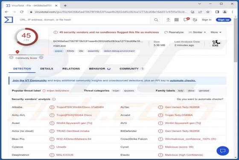239x160 pixels.
Task: Click the disco family label
Action: pos(191,91)
